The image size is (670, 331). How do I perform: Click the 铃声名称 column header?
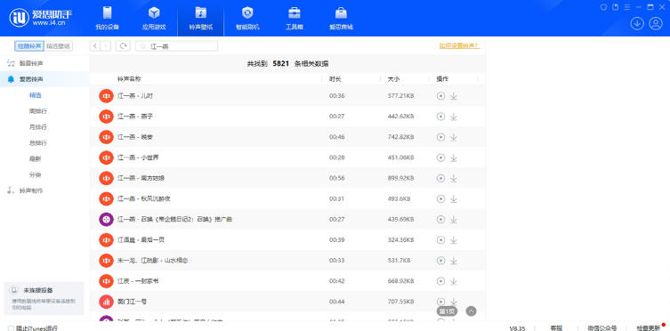point(130,79)
